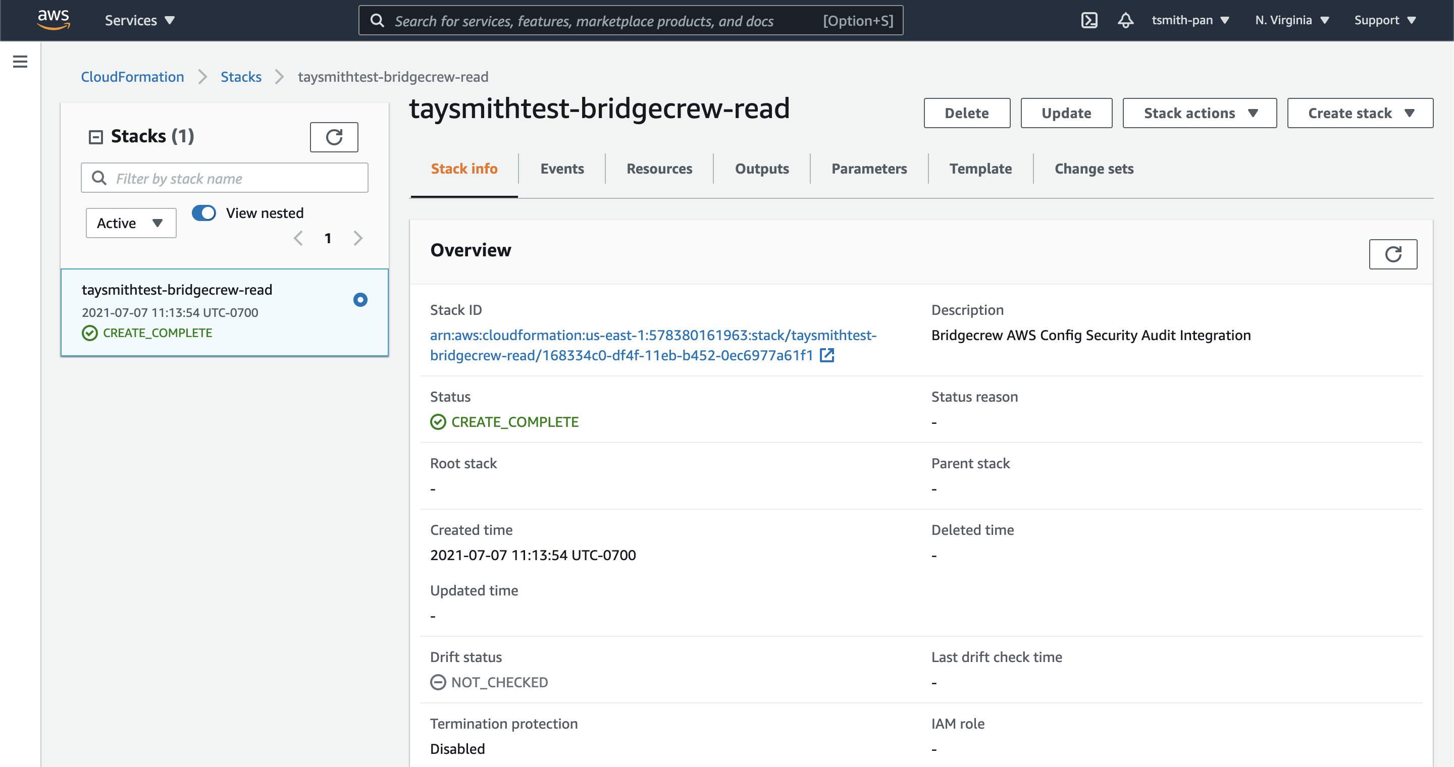Click the search magnifier in top bar

[377, 21]
